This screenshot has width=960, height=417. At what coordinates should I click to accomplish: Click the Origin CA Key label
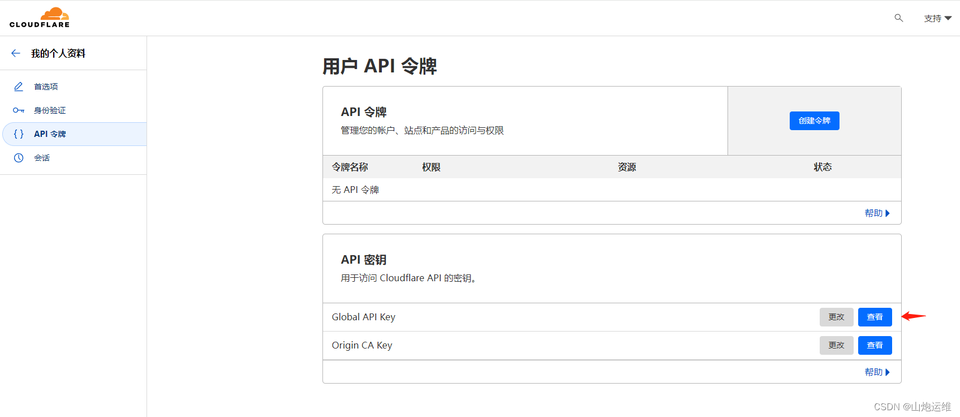point(362,345)
